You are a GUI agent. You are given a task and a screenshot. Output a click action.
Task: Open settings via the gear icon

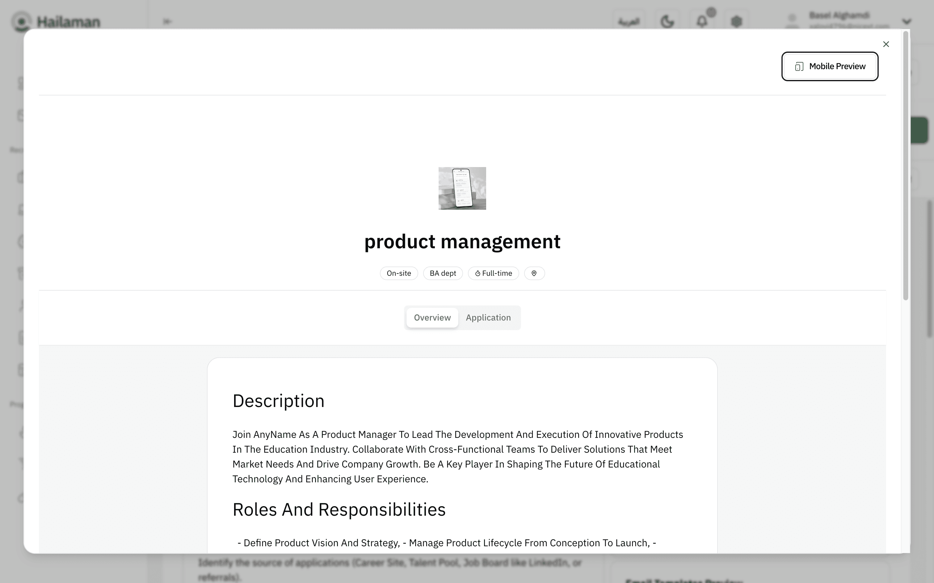click(x=736, y=21)
